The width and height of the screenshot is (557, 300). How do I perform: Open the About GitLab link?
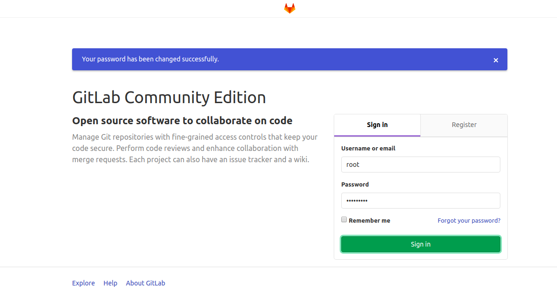[145, 283]
